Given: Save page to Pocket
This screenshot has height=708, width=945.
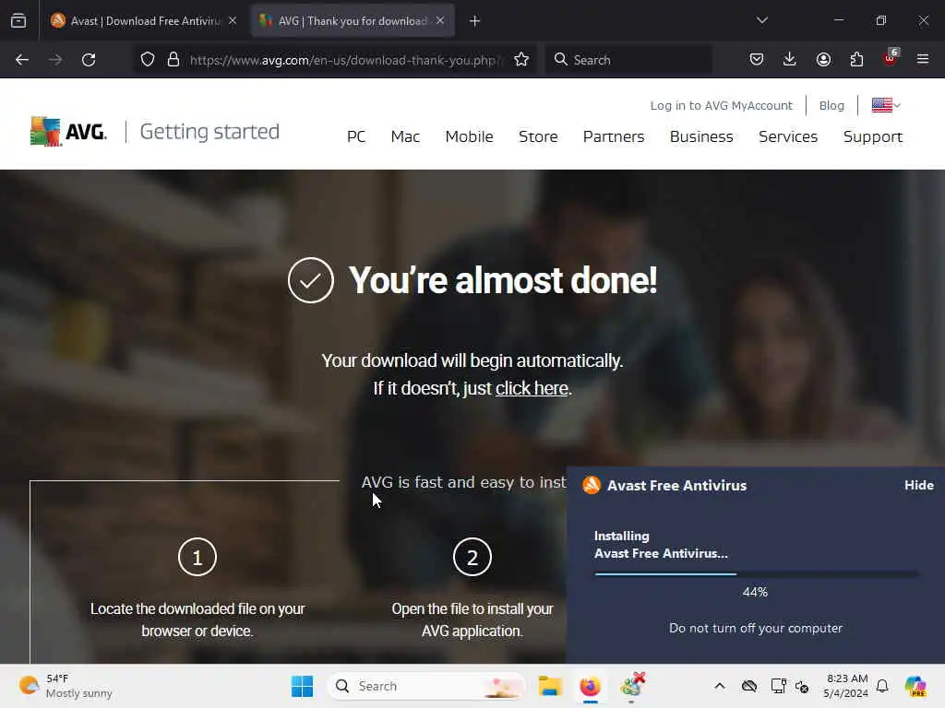Looking at the screenshot, I should coord(757,59).
